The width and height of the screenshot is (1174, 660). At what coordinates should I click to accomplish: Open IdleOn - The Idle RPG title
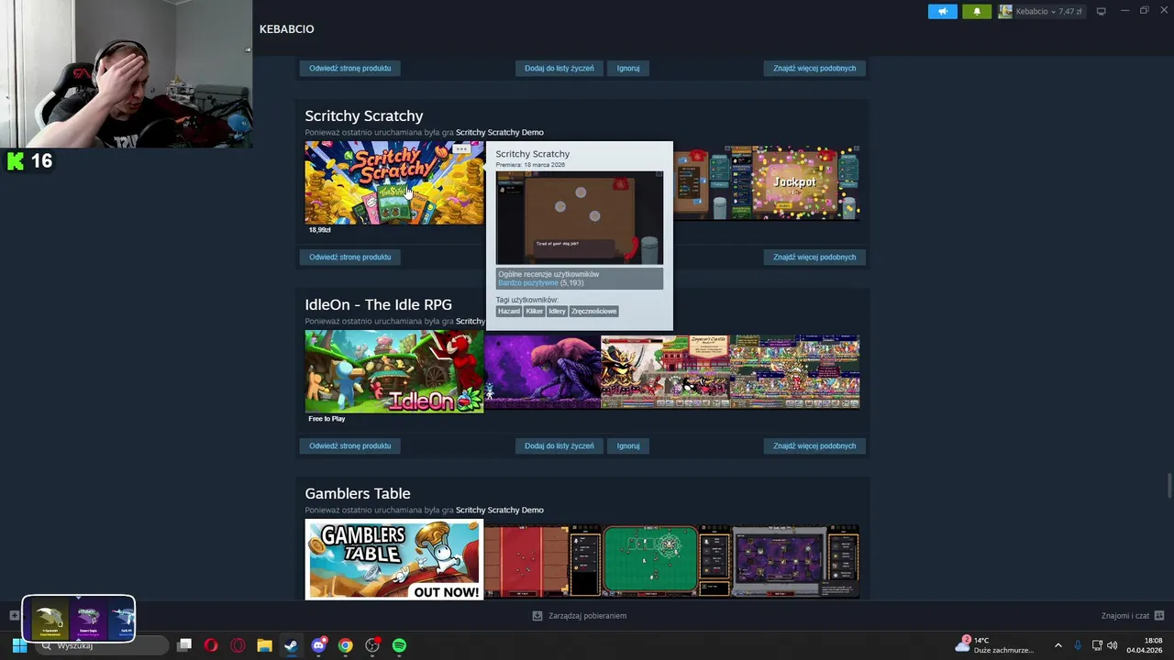click(x=378, y=304)
